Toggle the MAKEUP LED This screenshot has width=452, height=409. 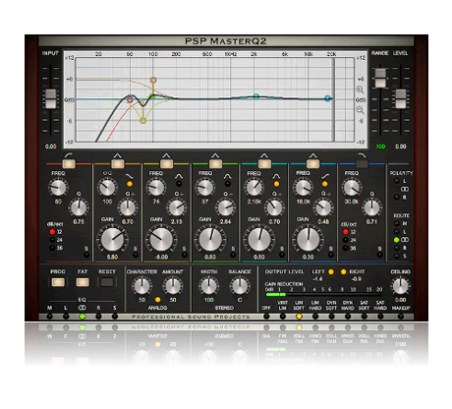(x=400, y=317)
